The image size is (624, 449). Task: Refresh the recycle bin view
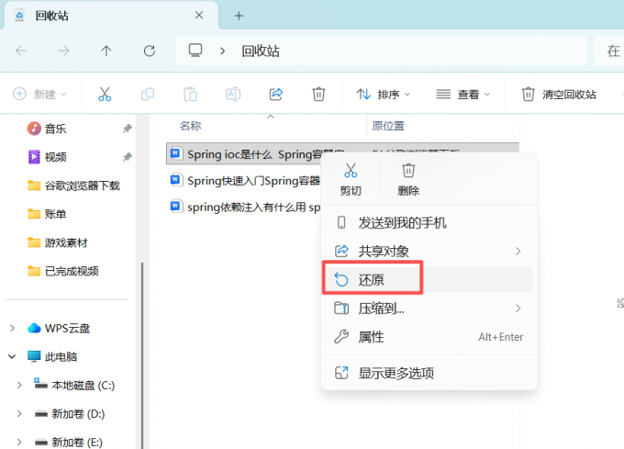click(x=150, y=51)
